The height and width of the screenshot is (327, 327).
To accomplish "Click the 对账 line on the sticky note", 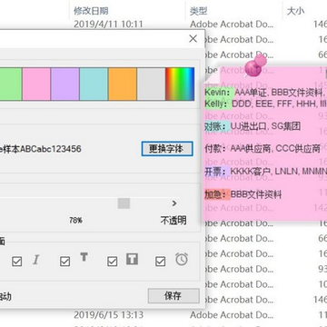I will [x=253, y=126].
